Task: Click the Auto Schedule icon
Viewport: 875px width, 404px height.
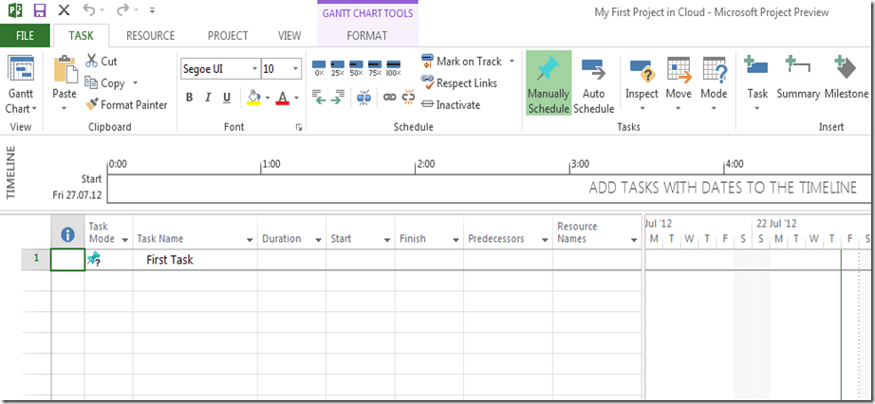Action: click(593, 71)
